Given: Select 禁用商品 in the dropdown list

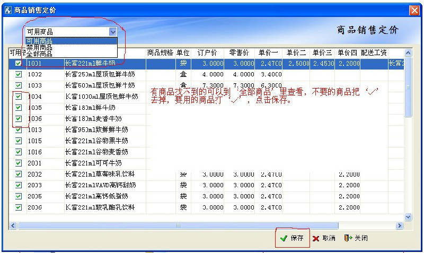Looking at the screenshot, I should [x=72, y=47].
